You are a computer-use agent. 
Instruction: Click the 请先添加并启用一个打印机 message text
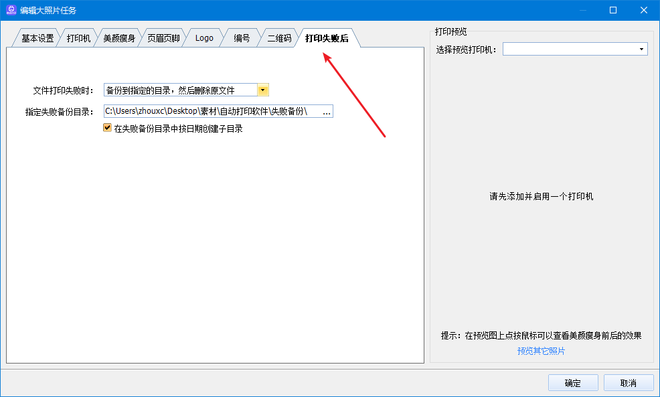pos(542,197)
